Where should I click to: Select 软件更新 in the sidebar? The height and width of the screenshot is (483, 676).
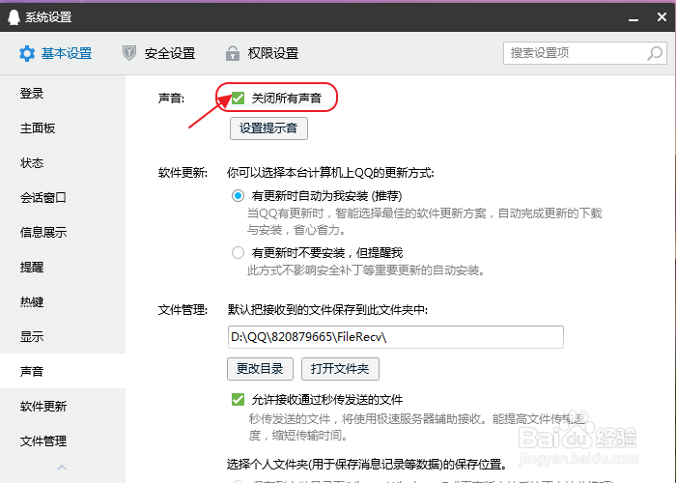tap(63, 407)
